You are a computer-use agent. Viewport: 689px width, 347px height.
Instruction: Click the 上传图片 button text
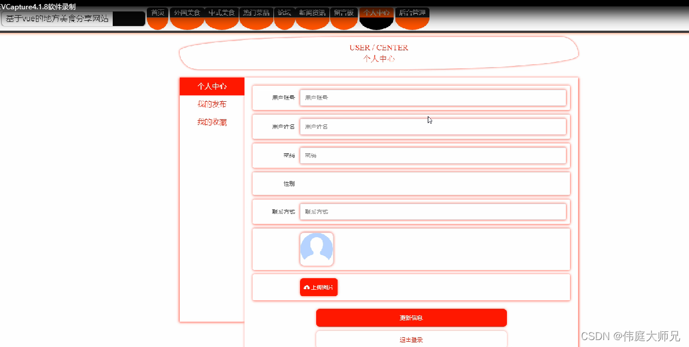point(321,287)
